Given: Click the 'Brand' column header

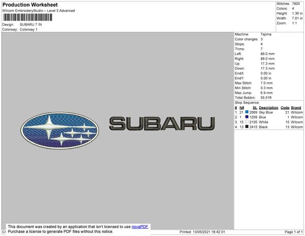Looking at the screenshot, I should pos(296,108).
